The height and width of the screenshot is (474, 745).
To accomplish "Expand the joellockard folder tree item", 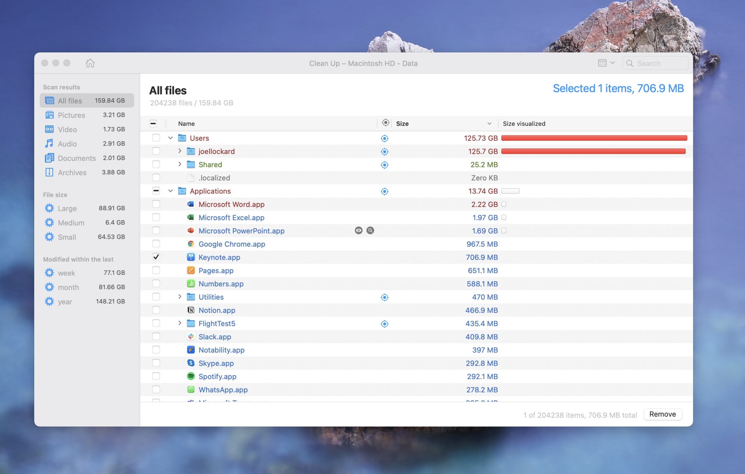I will pyautogui.click(x=179, y=151).
